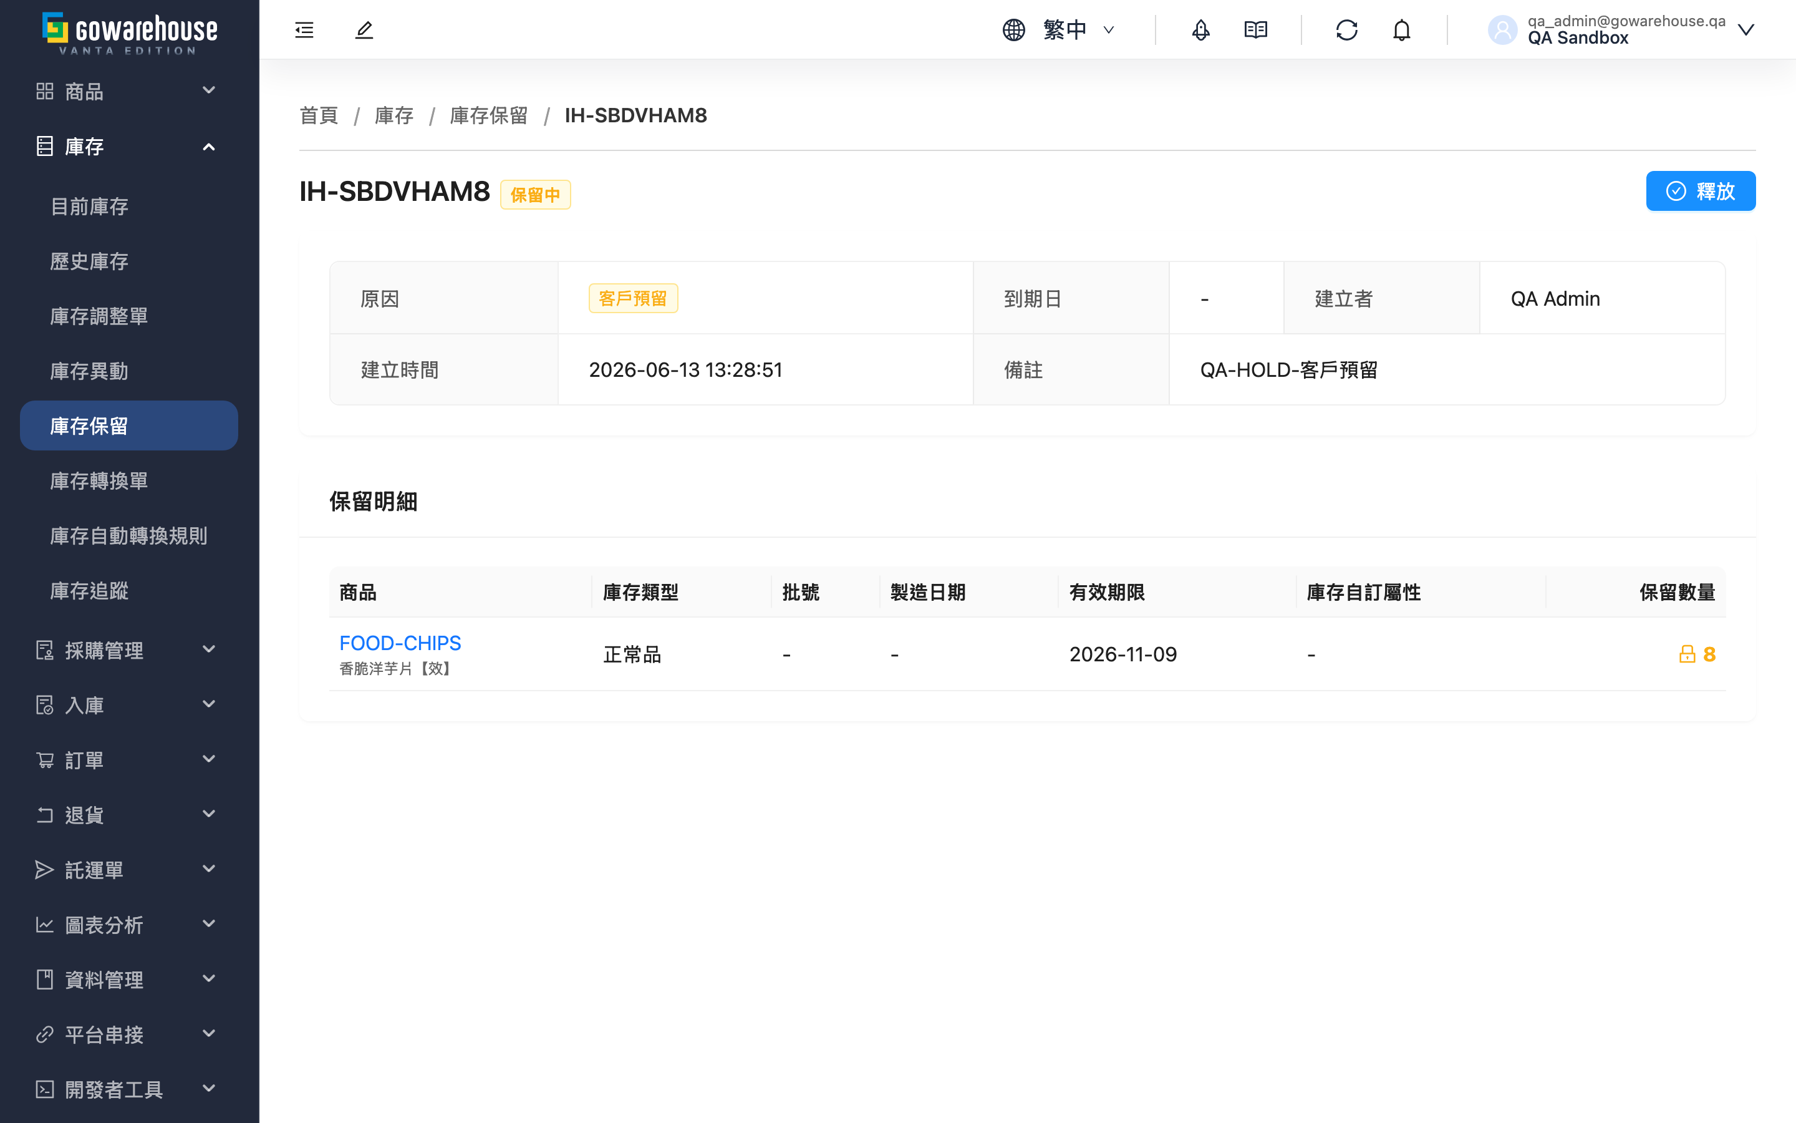The image size is (1796, 1123).
Task: Open the QA Sandbox account dropdown arrow
Action: [x=1746, y=30]
